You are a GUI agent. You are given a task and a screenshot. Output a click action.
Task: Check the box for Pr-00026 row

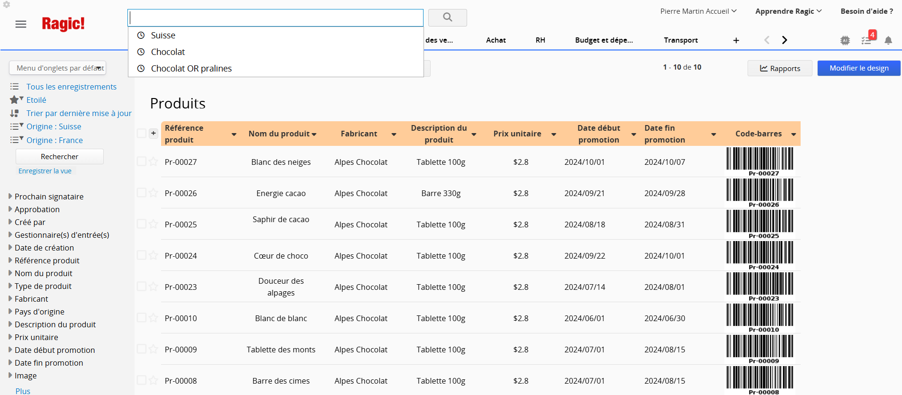click(141, 193)
